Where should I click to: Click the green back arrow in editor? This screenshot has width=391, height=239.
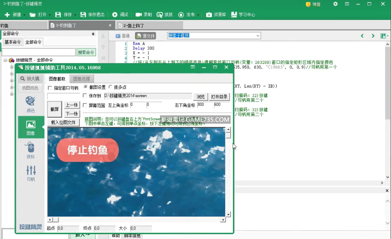pos(362,36)
